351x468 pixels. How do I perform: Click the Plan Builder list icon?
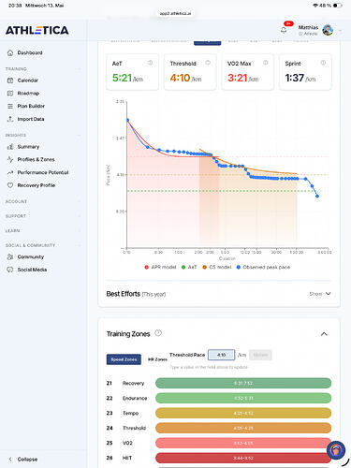(x=10, y=106)
